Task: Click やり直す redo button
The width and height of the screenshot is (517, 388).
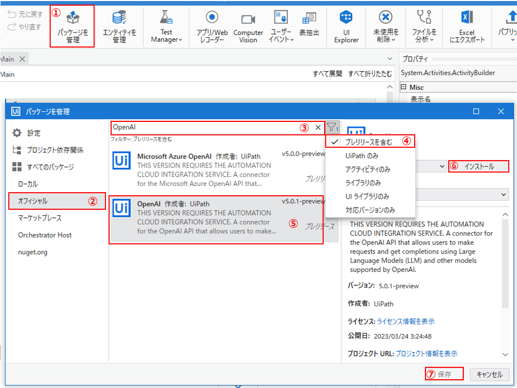Action: click(x=24, y=27)
